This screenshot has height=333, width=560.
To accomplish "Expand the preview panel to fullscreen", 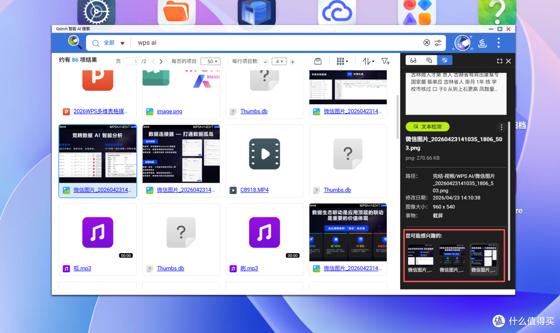I will coord(500,61).
